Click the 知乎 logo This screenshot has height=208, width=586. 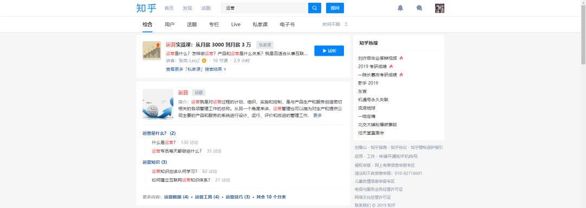point(146,8)
